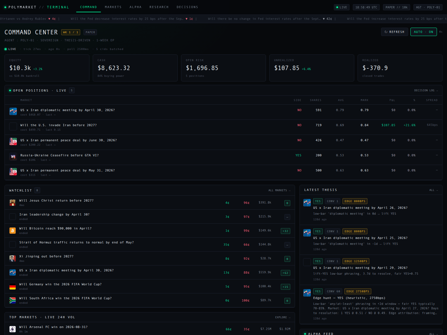Click the Jesus Christ return watchlist thumbnail
Image resolution: width=447 pixels, height=335 pixels.
click(x=13, y=203)
